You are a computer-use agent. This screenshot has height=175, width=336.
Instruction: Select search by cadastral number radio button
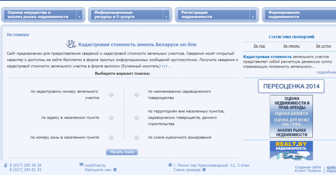pyautogui.click(x=111, y=95)
